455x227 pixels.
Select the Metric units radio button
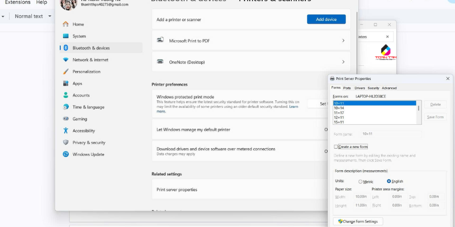361,181
